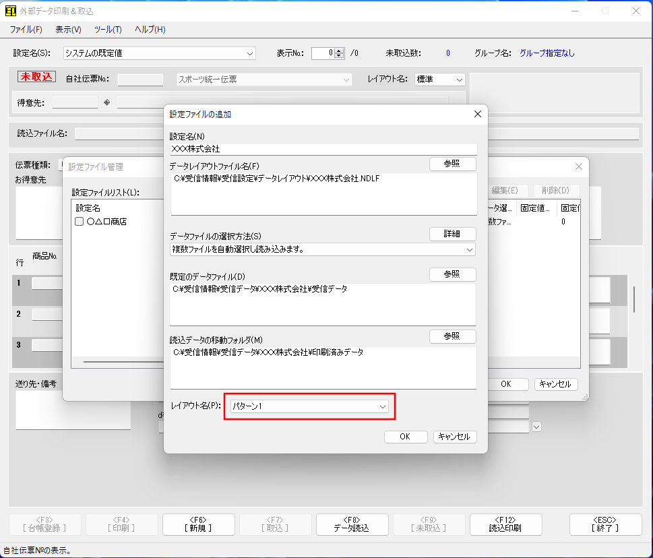Decrease 表示No. with the down arrow
The image size is (653, 558).
[x=339, y=56]
